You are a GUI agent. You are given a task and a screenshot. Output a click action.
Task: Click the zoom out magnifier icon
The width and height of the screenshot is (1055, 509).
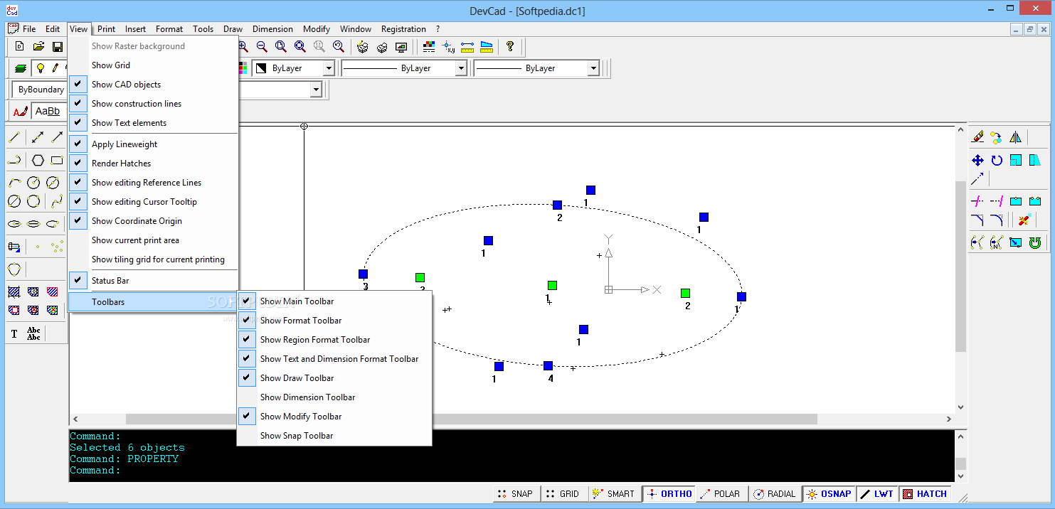262,47
